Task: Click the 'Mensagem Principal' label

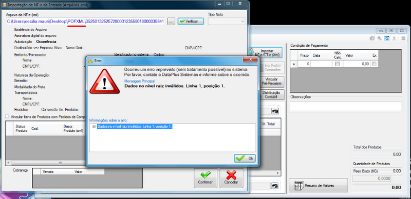Action: click(x=139, y=81)
